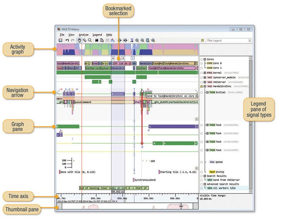
Task: Select the Save icon in the toolbar
Action: coord(60,40)
